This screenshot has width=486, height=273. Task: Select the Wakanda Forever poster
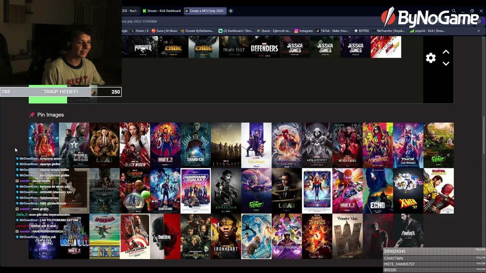tap(104, 191)
